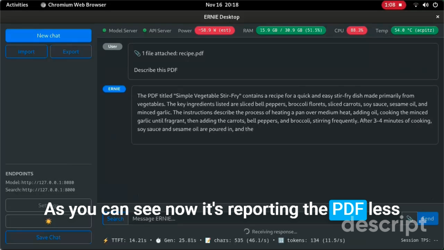Save the current chat

(49, 237)
